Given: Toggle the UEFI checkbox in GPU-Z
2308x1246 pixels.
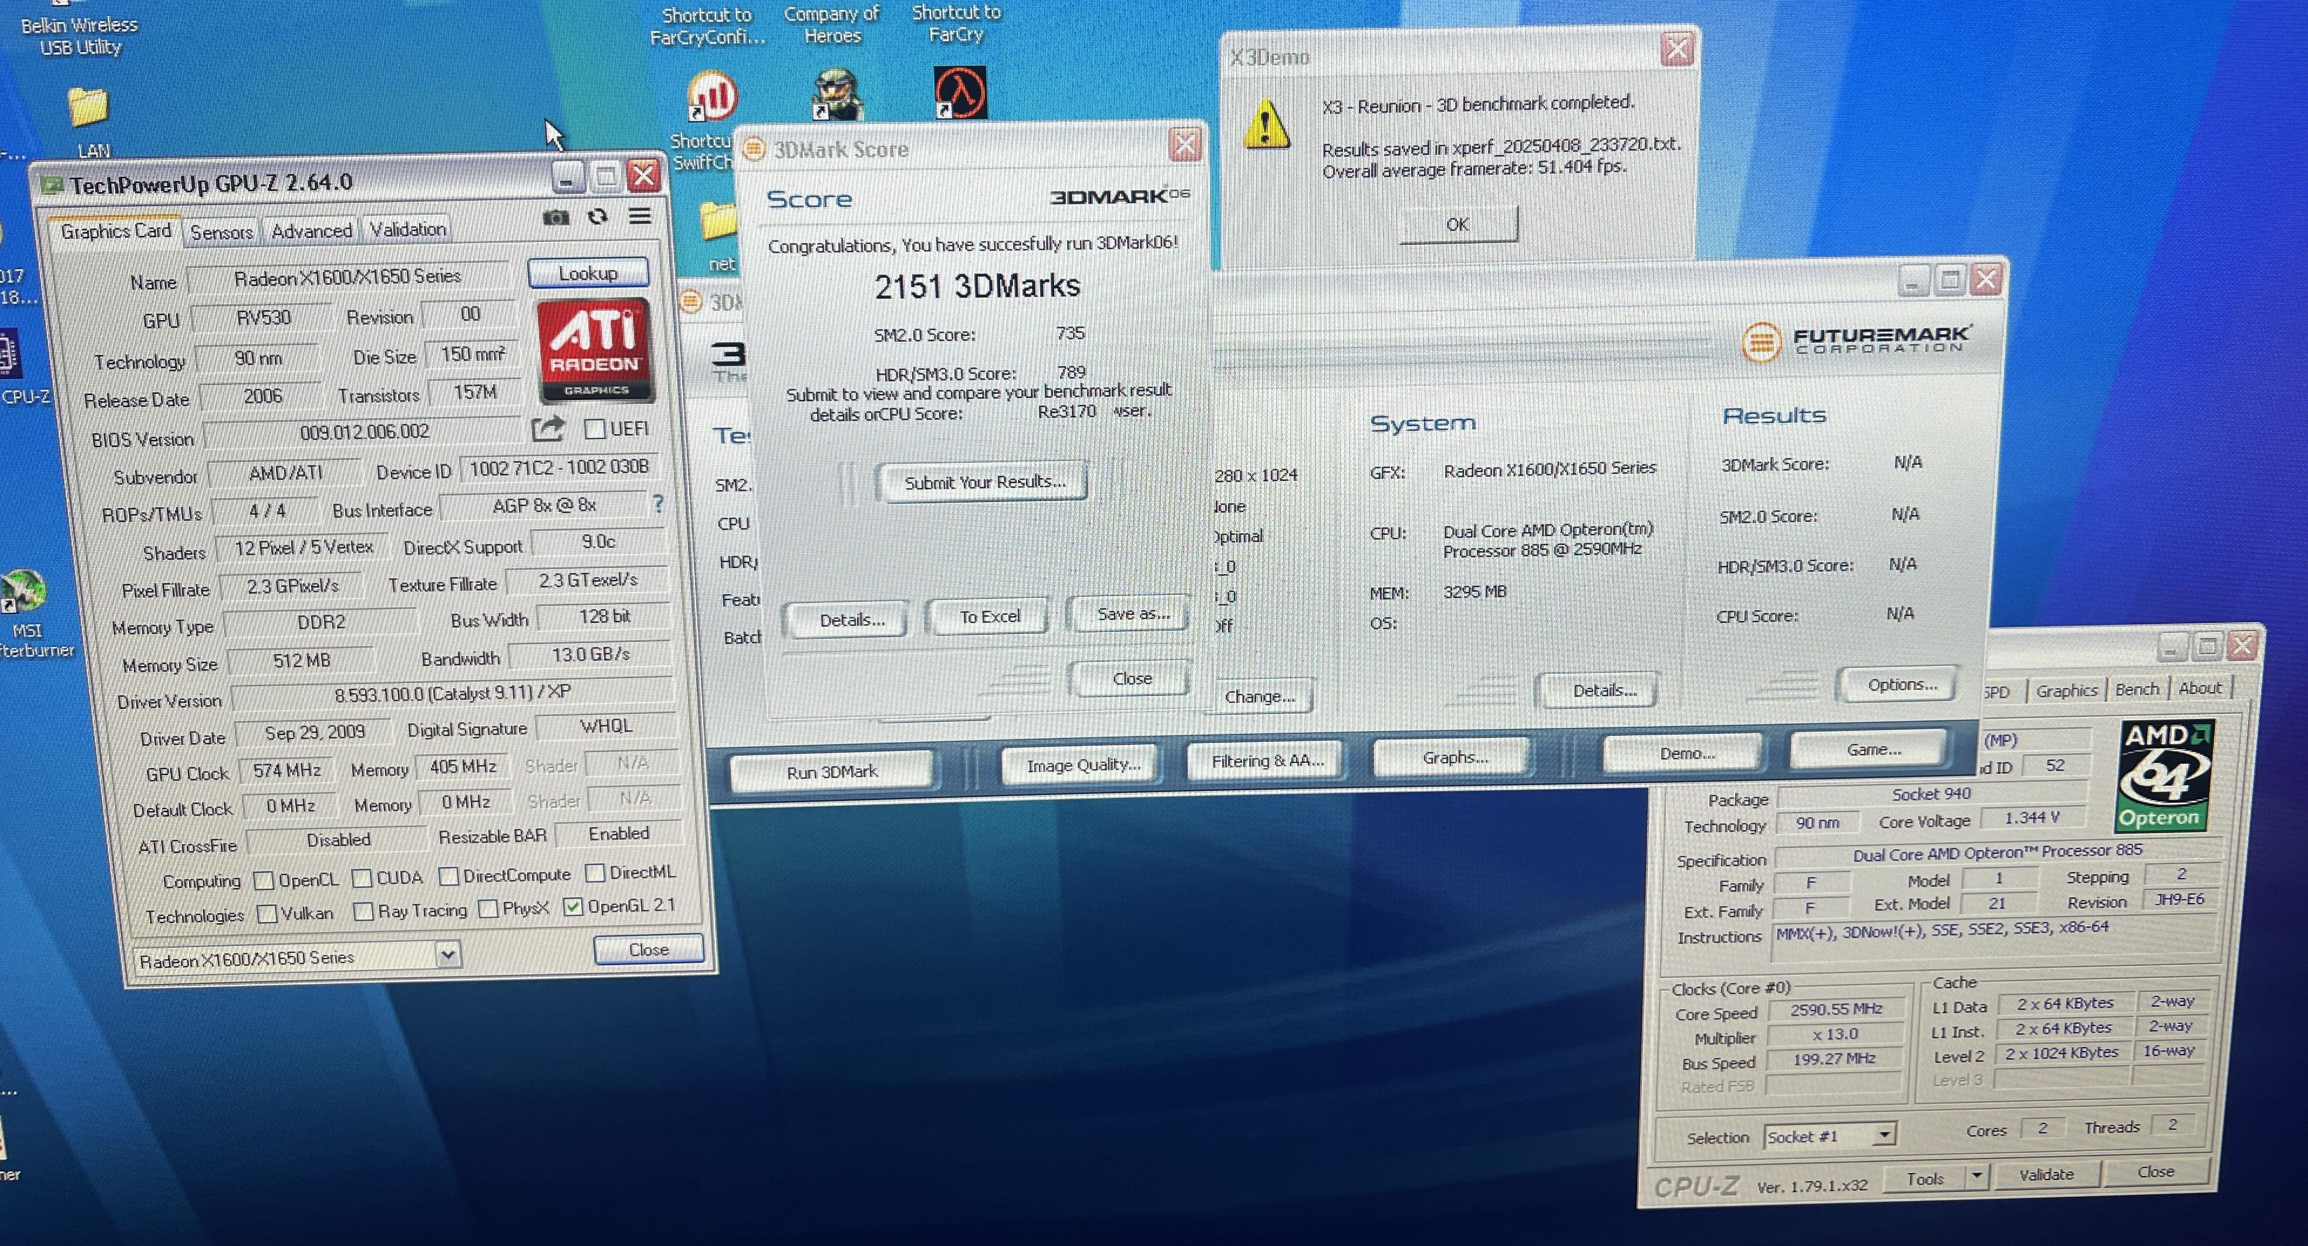Looking at the screenshot, I should [594, 429].
